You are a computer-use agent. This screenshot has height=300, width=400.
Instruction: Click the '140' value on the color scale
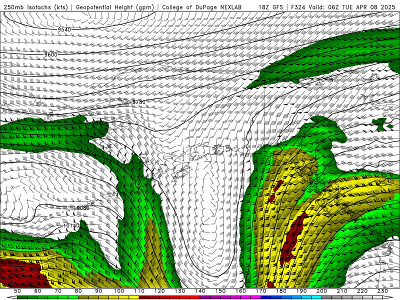tap(200, 291)
